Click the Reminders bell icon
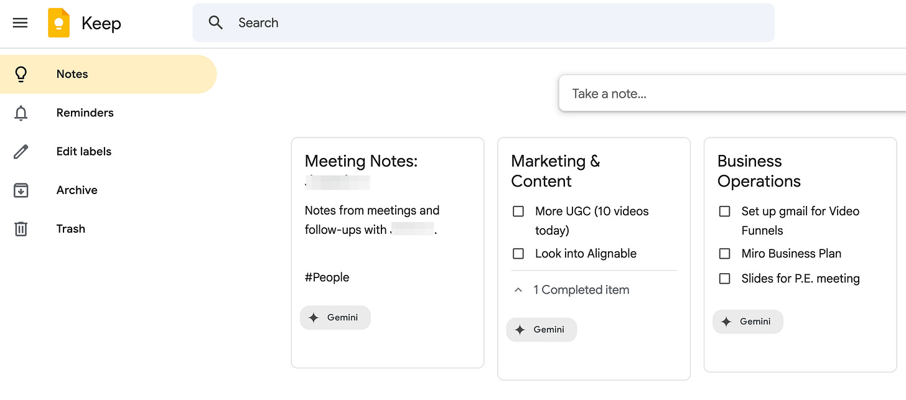Viewport: 906px width, 400px height. tap(21, 113)
